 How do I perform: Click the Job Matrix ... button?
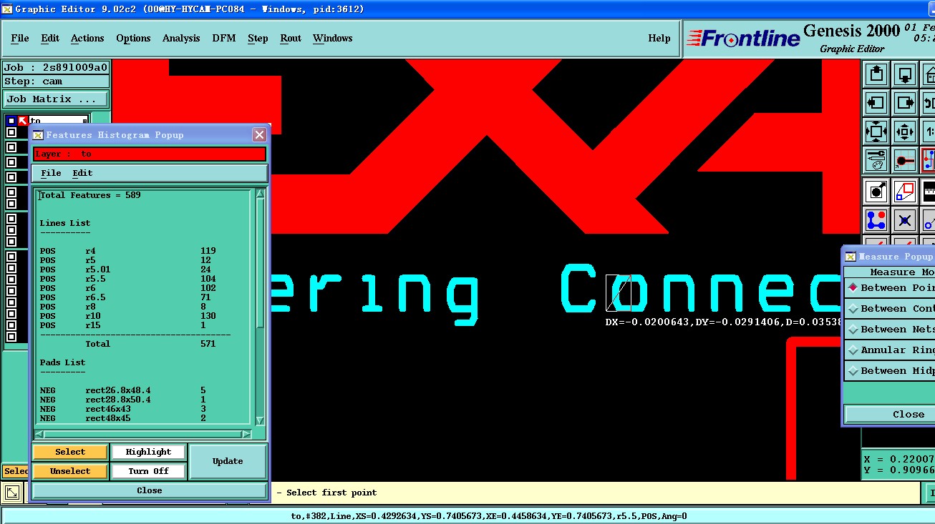point(56,99)
